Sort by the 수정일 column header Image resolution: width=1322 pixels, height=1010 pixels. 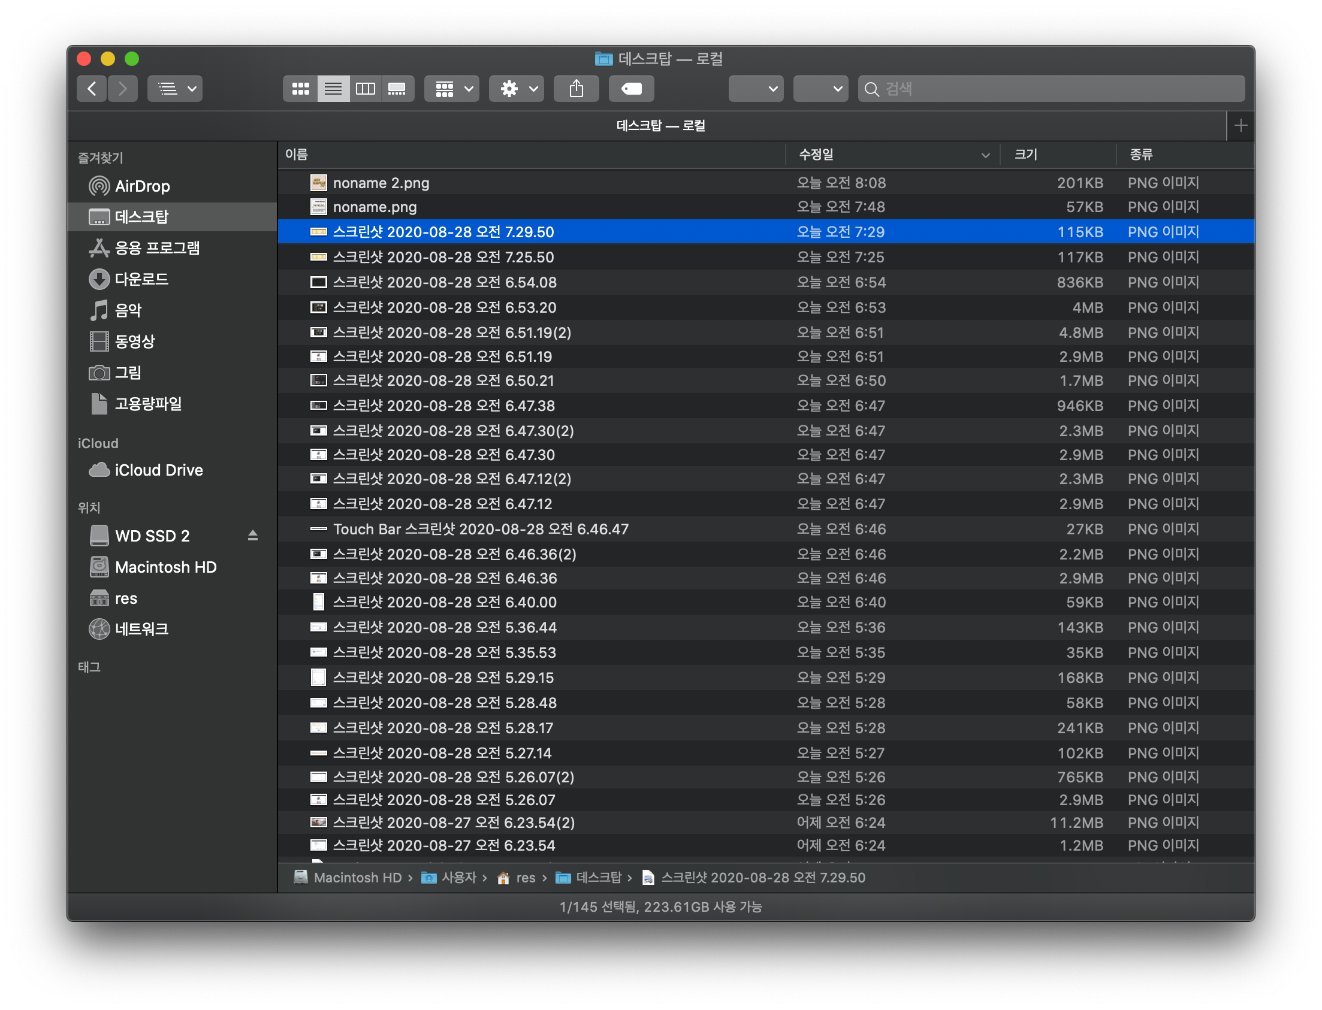[816, 155]
